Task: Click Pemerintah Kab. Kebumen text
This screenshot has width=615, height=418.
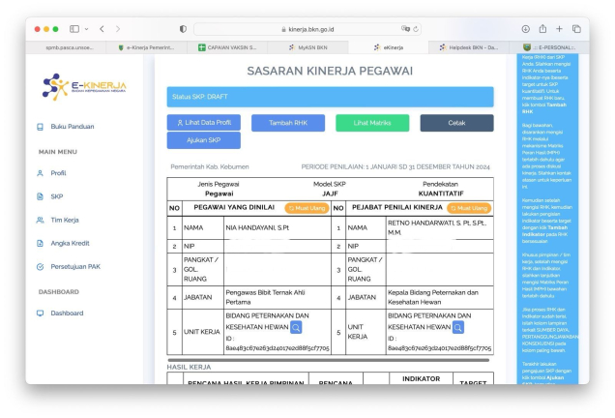Action: (210, 166)
